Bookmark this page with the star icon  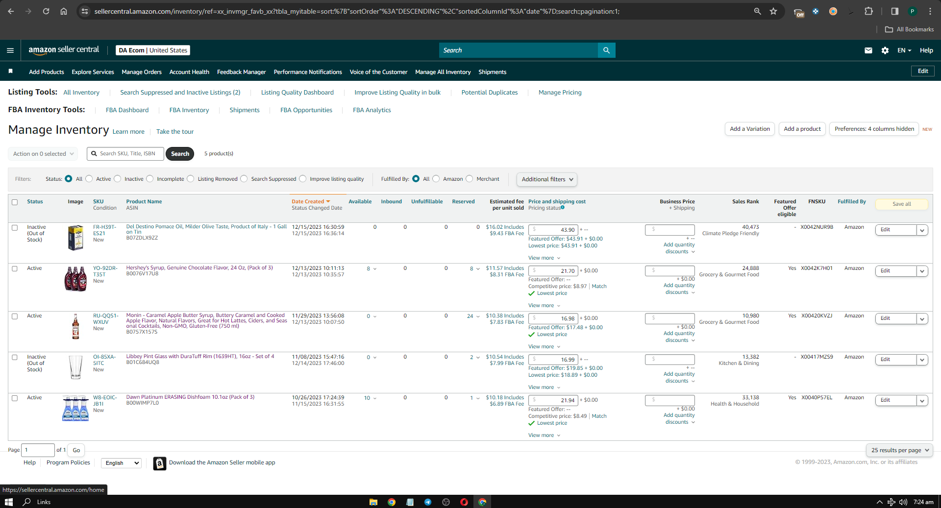(x=773, y=11)
